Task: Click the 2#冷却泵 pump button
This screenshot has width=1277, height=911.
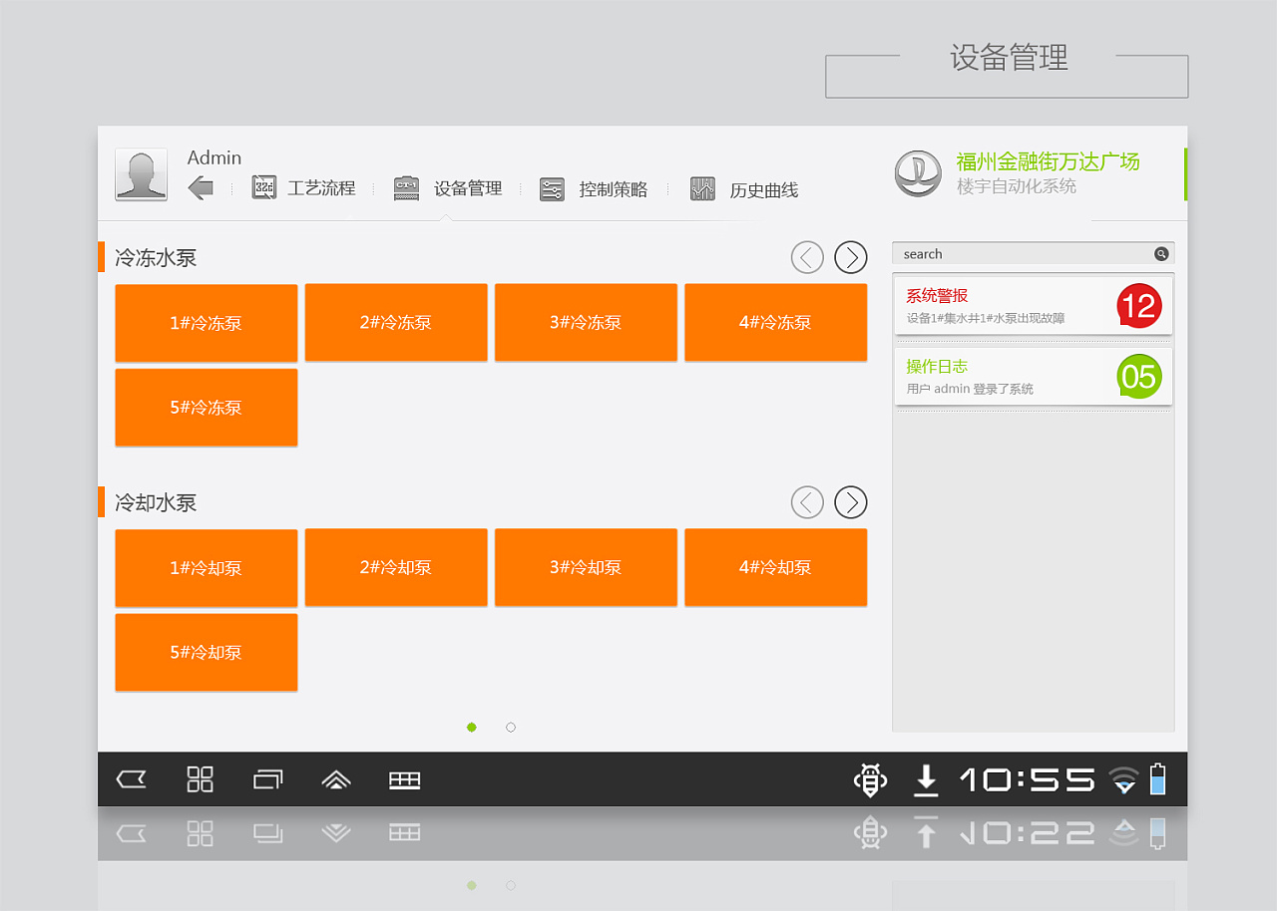Action: pyautogui.click(x=396, y=566)
